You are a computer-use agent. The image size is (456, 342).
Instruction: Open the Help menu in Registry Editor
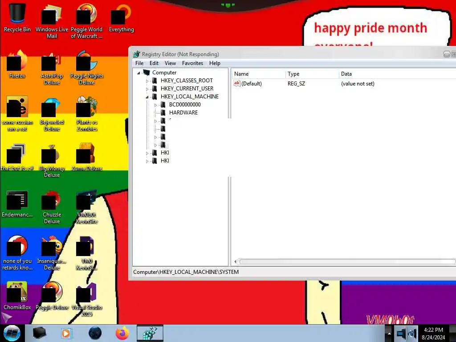[x=215, y=63]
